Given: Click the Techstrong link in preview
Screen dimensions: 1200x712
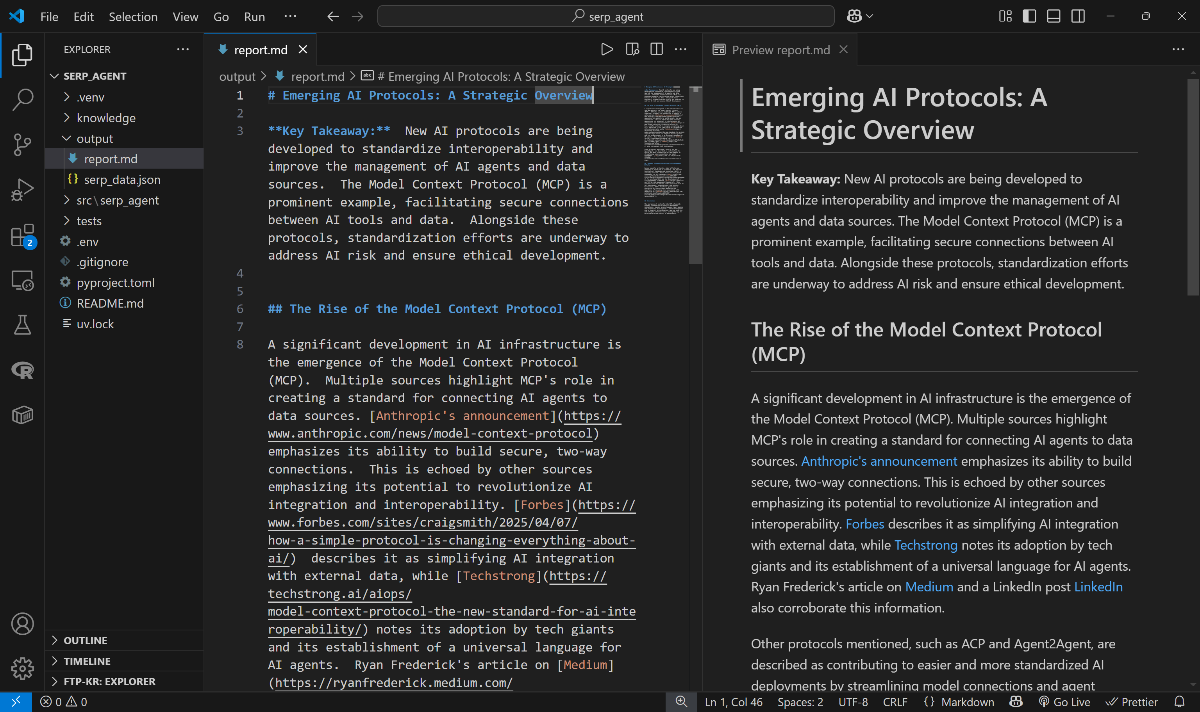Looking at the screenshot, I should tap(925, 545).
